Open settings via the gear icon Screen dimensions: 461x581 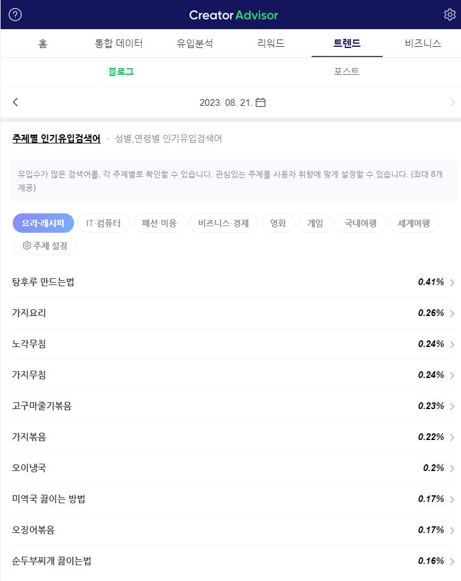tap(449, 14)
